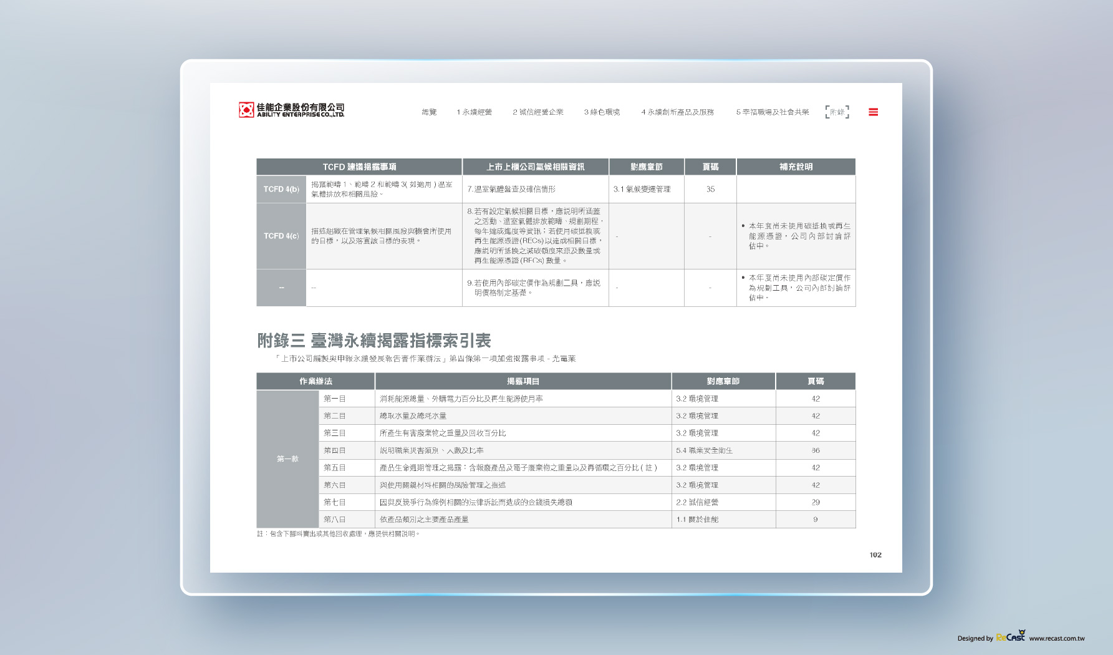Click the 依產品類別之主要產品產量 item

click(523, 519)
